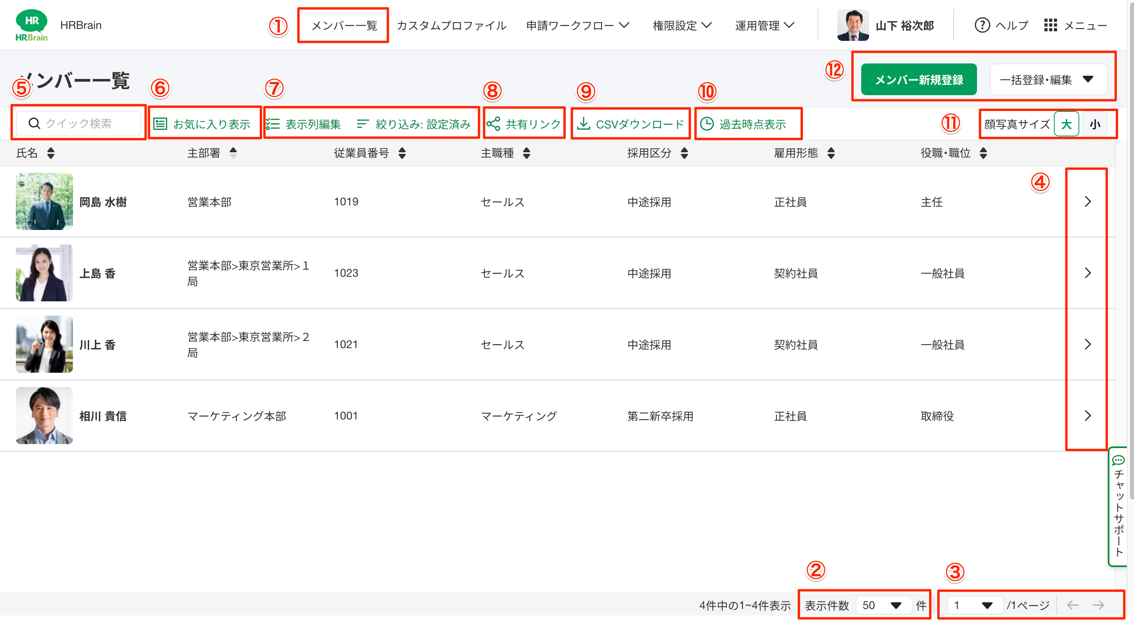The width and height of the screenshot is (1134, 636).
Task: Click photo of 相川 貴信
Action: pos(44,416)
